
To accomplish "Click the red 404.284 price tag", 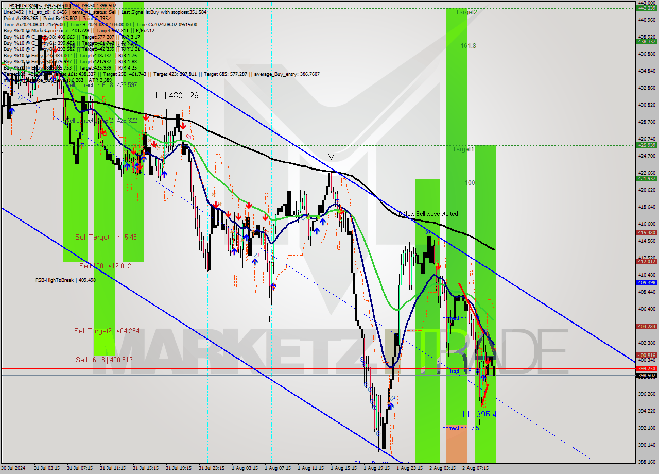I will point(647,326).
